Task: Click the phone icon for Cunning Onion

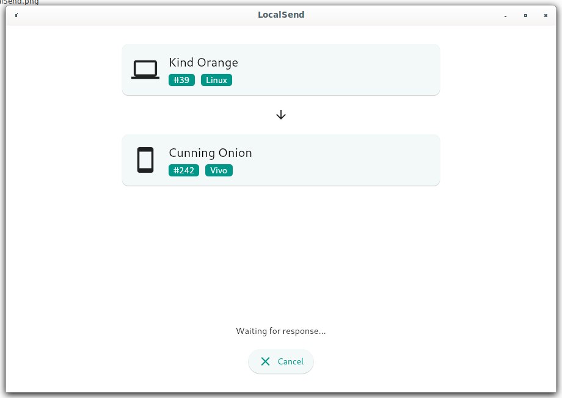Action: [x=145, y=160]
